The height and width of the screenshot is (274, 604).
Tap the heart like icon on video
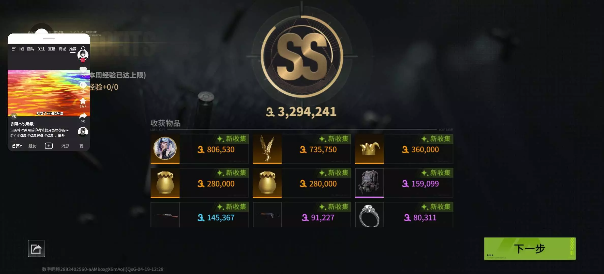[x=83, y=69]
